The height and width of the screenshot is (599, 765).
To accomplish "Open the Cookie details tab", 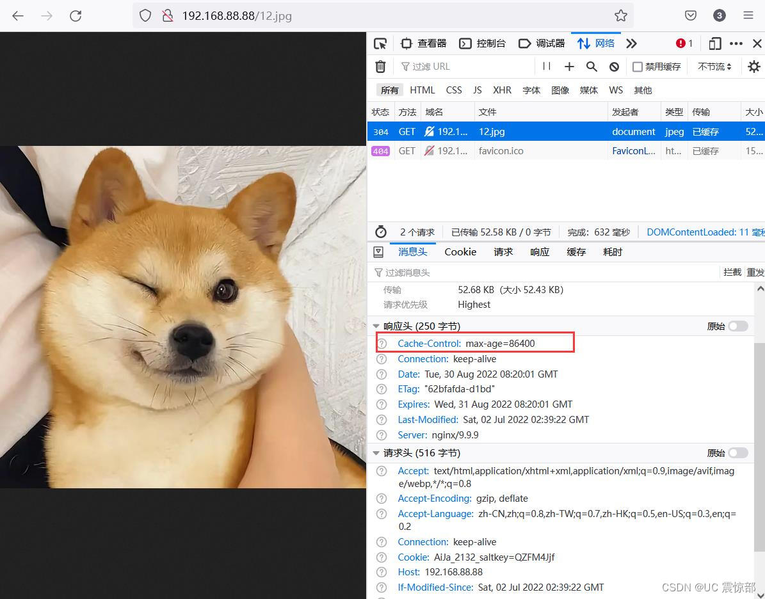I will [x=460, y=252].
